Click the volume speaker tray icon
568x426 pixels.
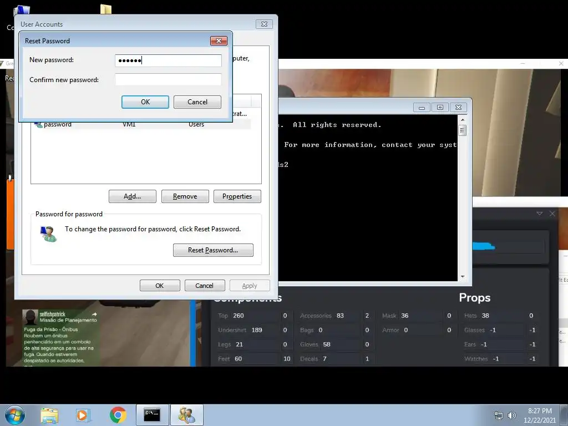pyautogui.click(x=511, y=415)
